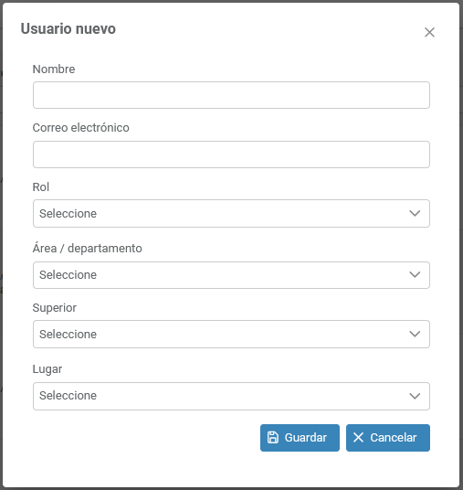Expand the Lugar selection box
The height and width of the screenshot is (490, 463).
click(231, 396)
